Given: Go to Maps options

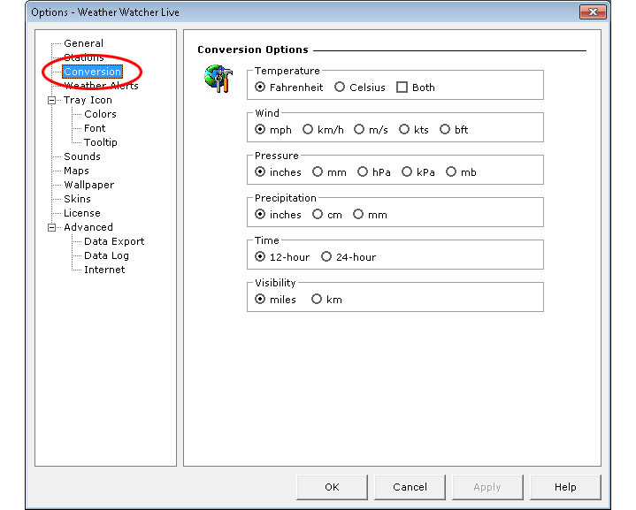Looking at the screenshot, I should (x=76, y=171).
